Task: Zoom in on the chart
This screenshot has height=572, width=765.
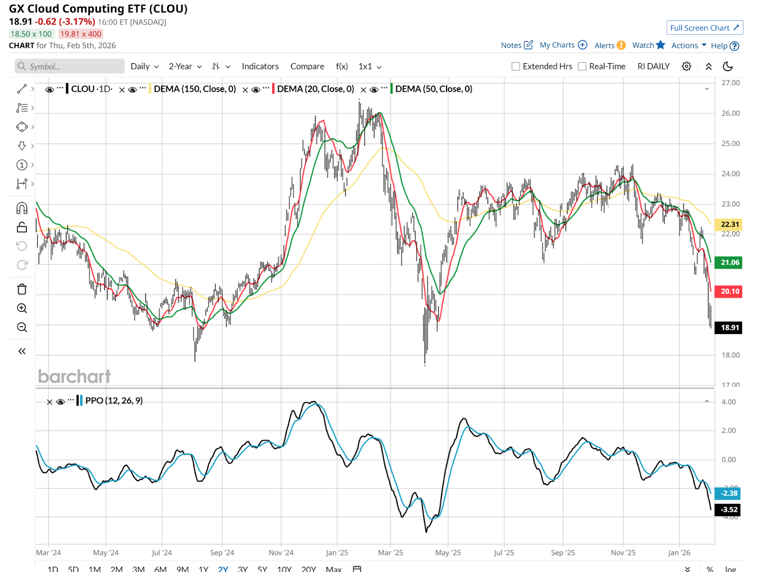Action: (22, 308)
